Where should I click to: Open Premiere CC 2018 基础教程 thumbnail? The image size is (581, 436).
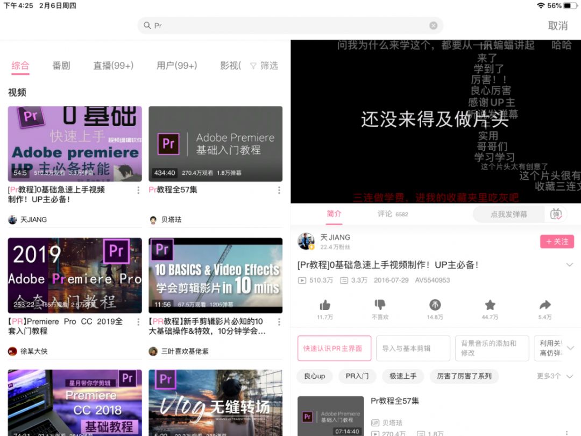coord(75,403)
